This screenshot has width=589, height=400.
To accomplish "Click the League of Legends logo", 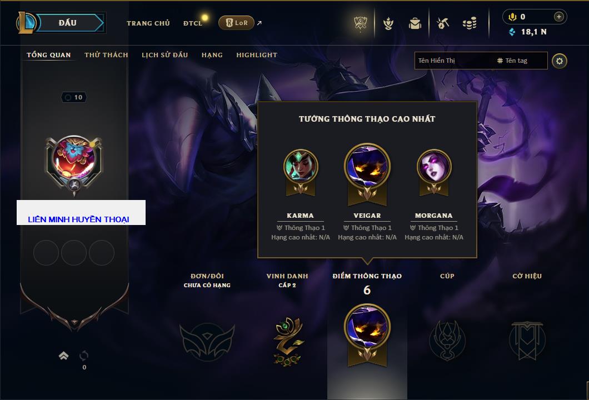I will pyautogui.click(x=26, y=23).
